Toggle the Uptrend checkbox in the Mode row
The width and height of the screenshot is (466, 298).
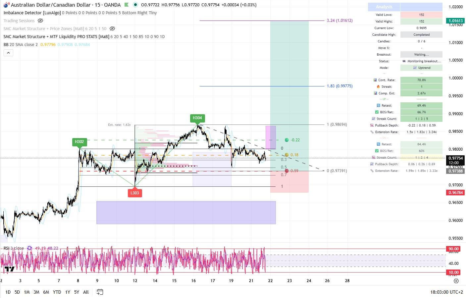coord(415,68)
